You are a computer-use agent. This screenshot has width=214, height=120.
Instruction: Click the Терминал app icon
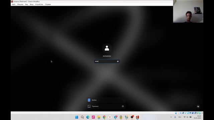[x=89, y=106]
